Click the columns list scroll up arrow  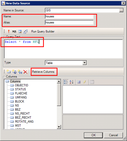(x=59, y=81)
